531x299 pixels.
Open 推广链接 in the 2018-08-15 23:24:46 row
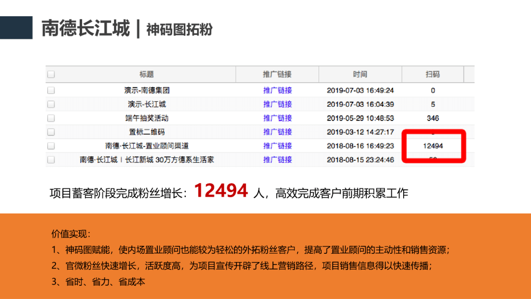277,160
